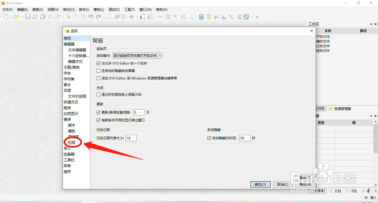Open the startup action dropdown
The image size is (378, 203).
[138, 56]
